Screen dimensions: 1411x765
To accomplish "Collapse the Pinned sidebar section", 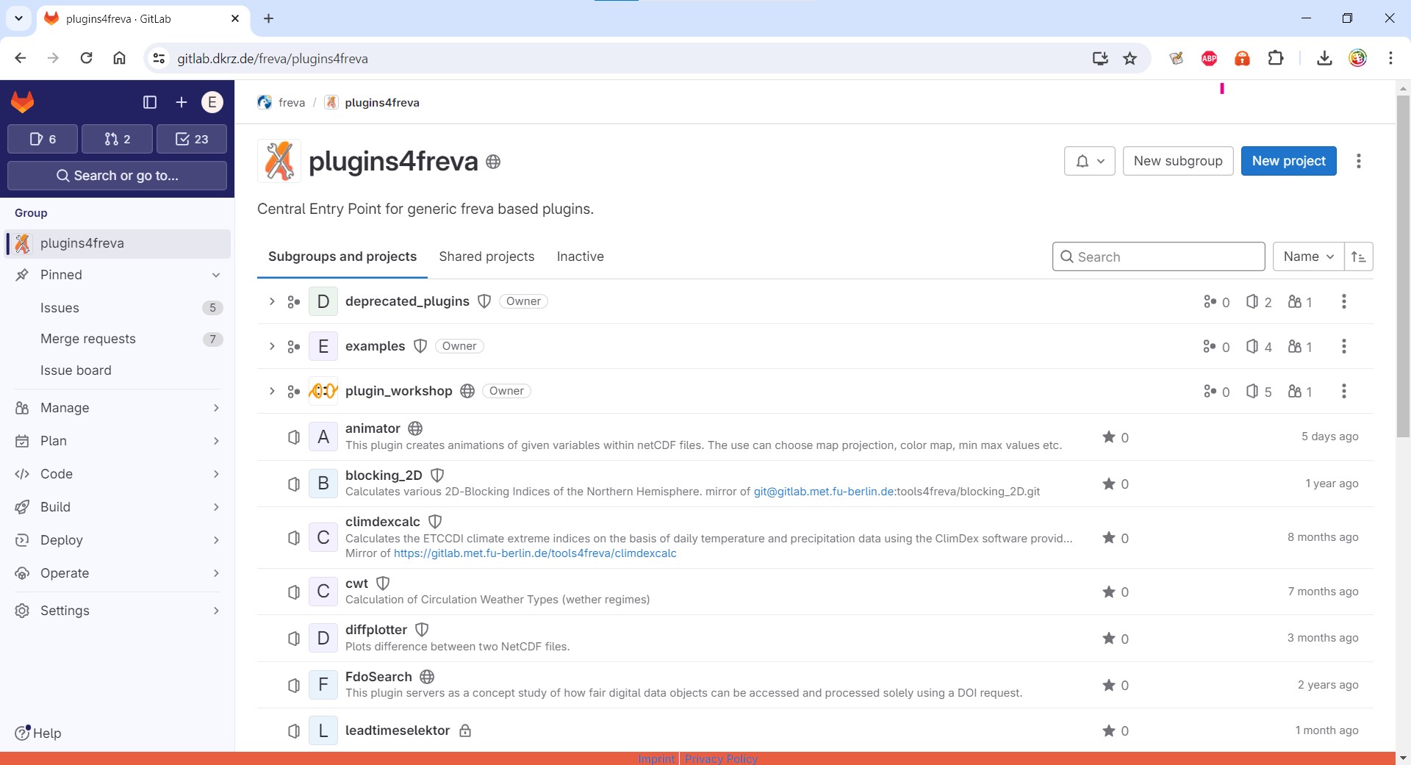I will [x=215, y=275].
